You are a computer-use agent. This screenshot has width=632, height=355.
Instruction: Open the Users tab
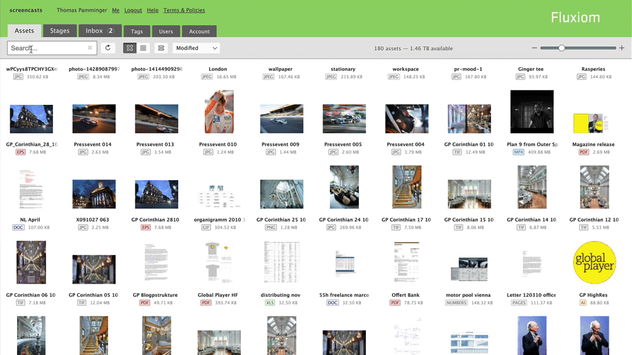(166, 31)
